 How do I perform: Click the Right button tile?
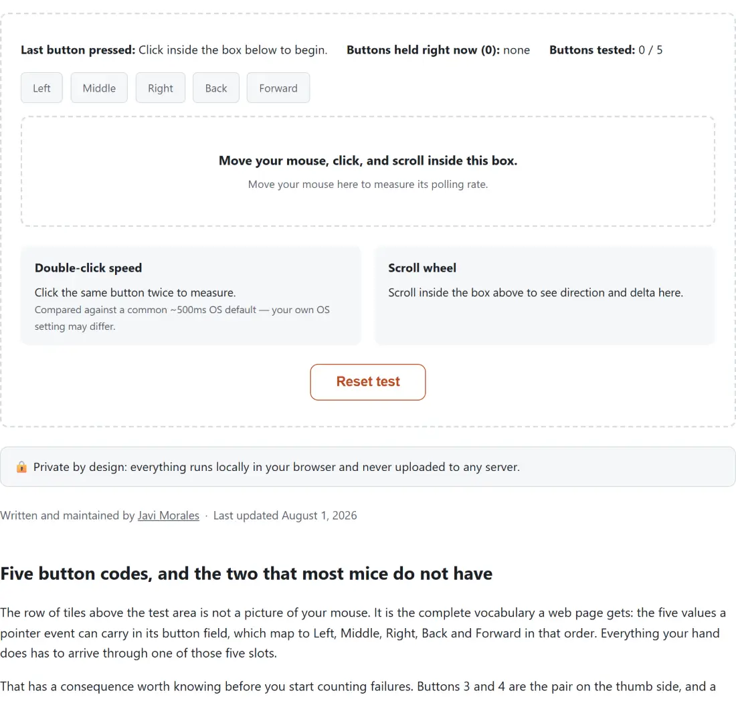(161, 88)
